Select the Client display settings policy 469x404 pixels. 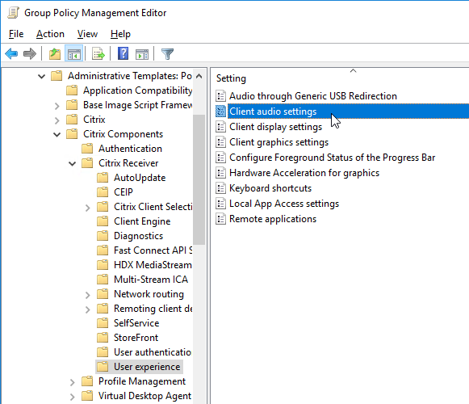coord(275,127)
